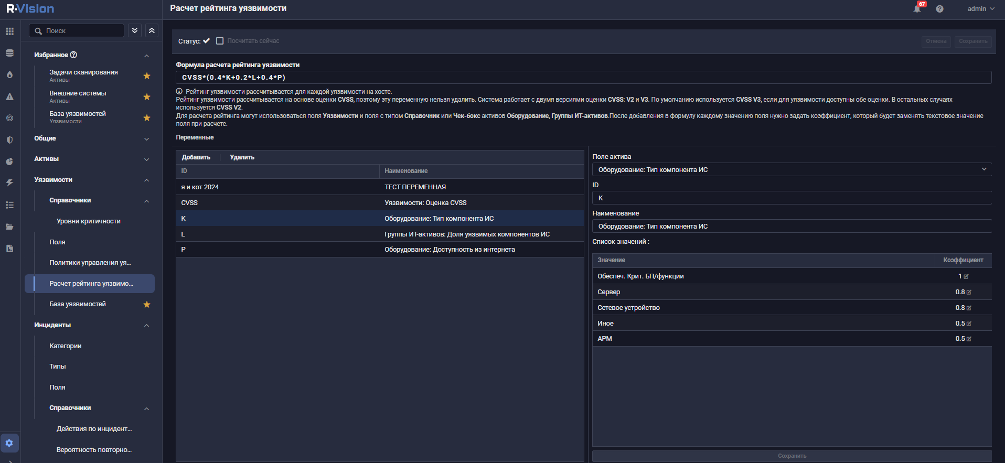
Task: Open Уровни критичности menu item
Action: pos(88,221)
